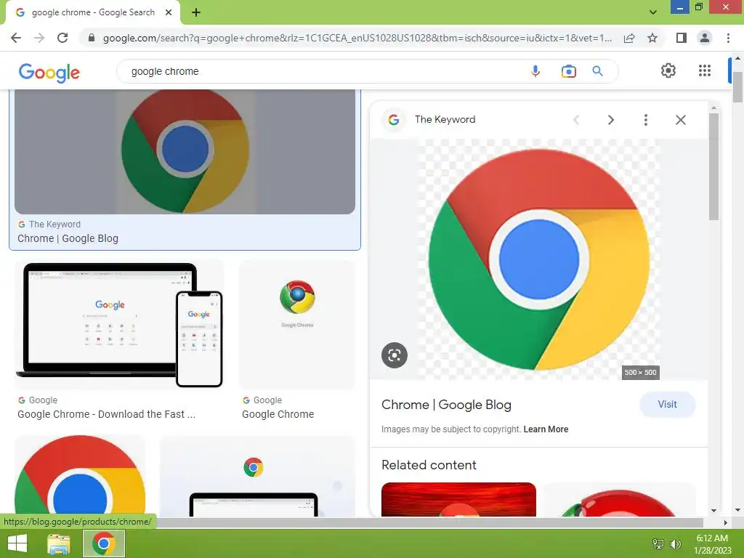Bookmark this page with the star
Viewport: 744px width, 558px height.
(x=652, y=38)
